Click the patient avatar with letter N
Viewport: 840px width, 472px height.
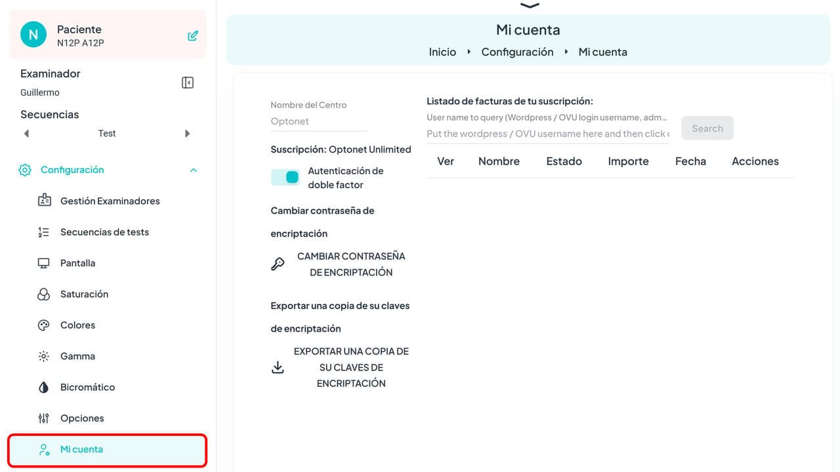[x=33, y=35]
